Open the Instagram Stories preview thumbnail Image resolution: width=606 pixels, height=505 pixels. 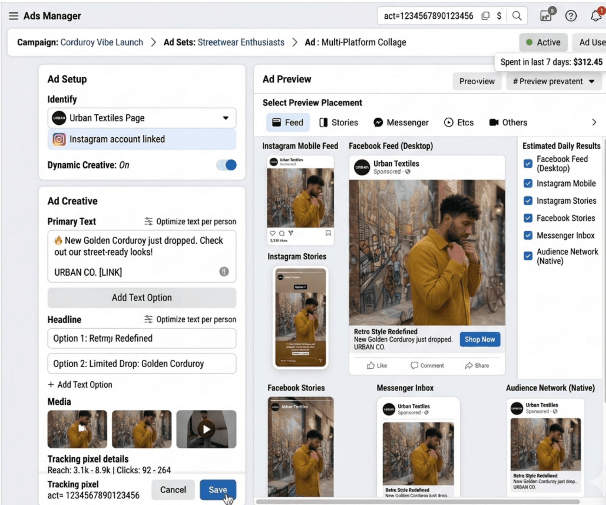click(x=300, y=318)
